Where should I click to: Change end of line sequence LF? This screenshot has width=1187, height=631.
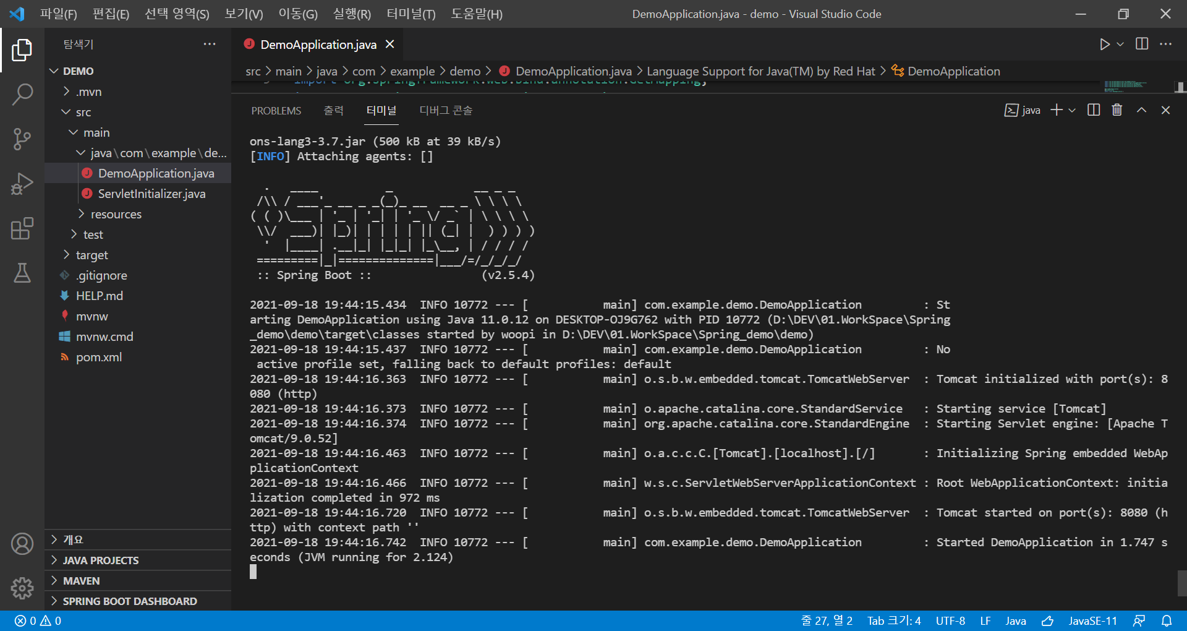click(985, 620)
